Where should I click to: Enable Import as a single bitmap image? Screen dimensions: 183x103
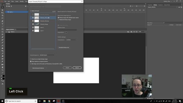click(31, 59)
